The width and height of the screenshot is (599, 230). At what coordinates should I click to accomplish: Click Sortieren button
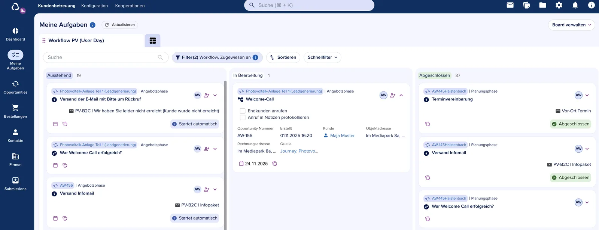[x=283, y=57]
